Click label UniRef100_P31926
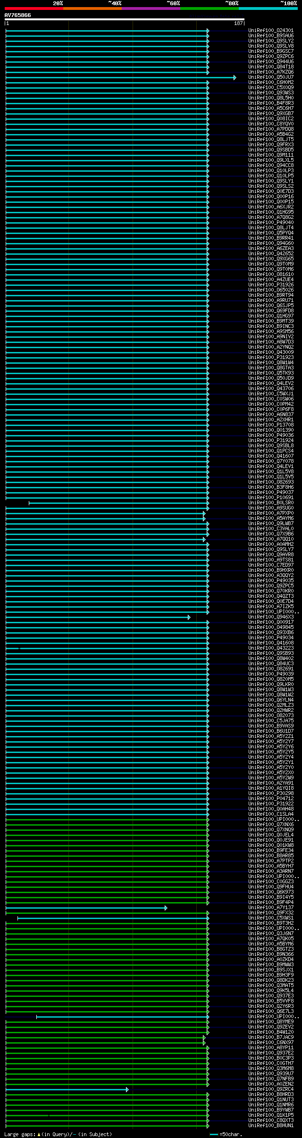The image size is (302, 1138). pyautogui.click(x=271, y=284)
